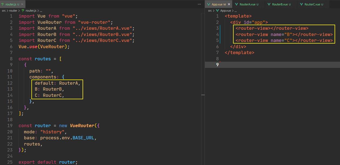
Task: Close the router.js tab
Action: click(x=22, y=4)
